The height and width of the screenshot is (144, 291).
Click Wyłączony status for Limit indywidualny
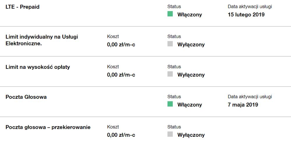coord(191,45)
